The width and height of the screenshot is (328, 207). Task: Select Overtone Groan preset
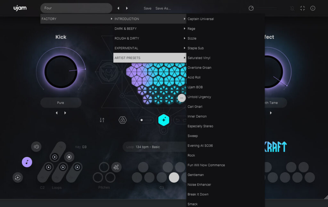pyautogui.click(x=225, y=68)
